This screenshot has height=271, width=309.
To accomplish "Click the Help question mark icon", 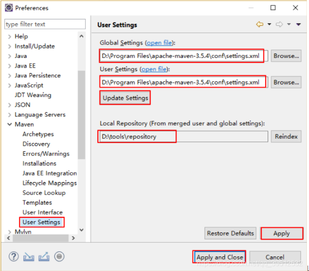I will 14,256.
